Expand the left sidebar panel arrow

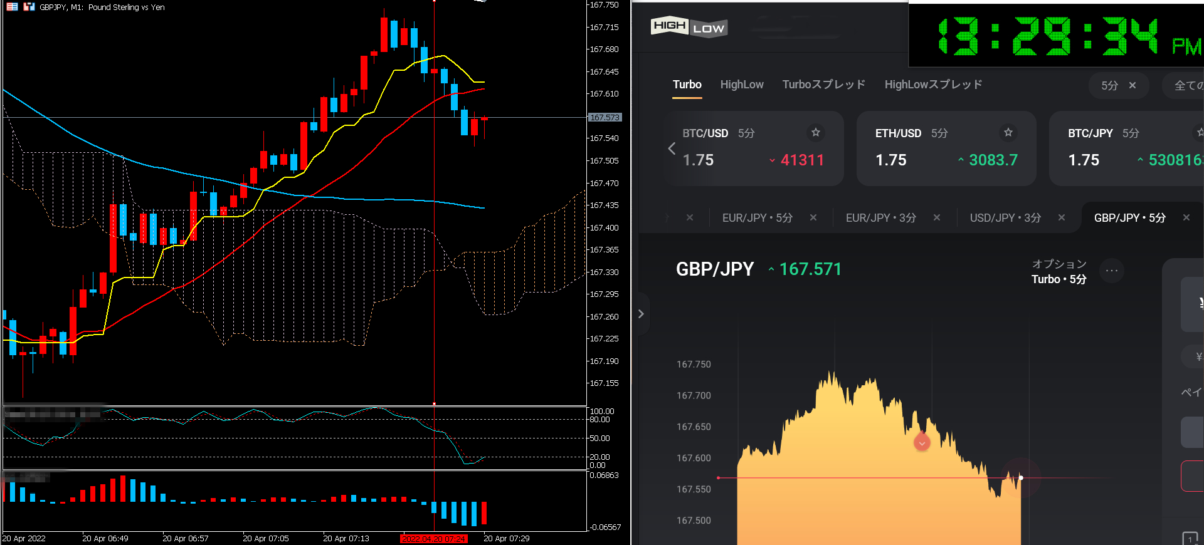pyautogui.click(x=641, y=314)
